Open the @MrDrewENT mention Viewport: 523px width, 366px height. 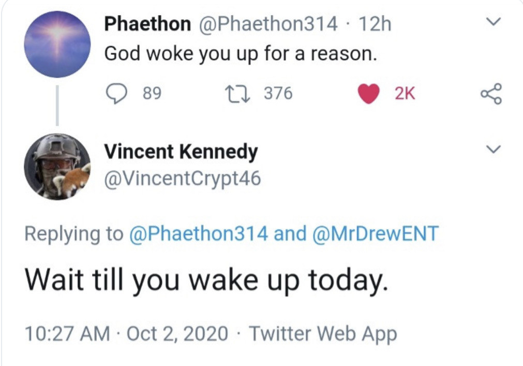(x=376, y=233)
